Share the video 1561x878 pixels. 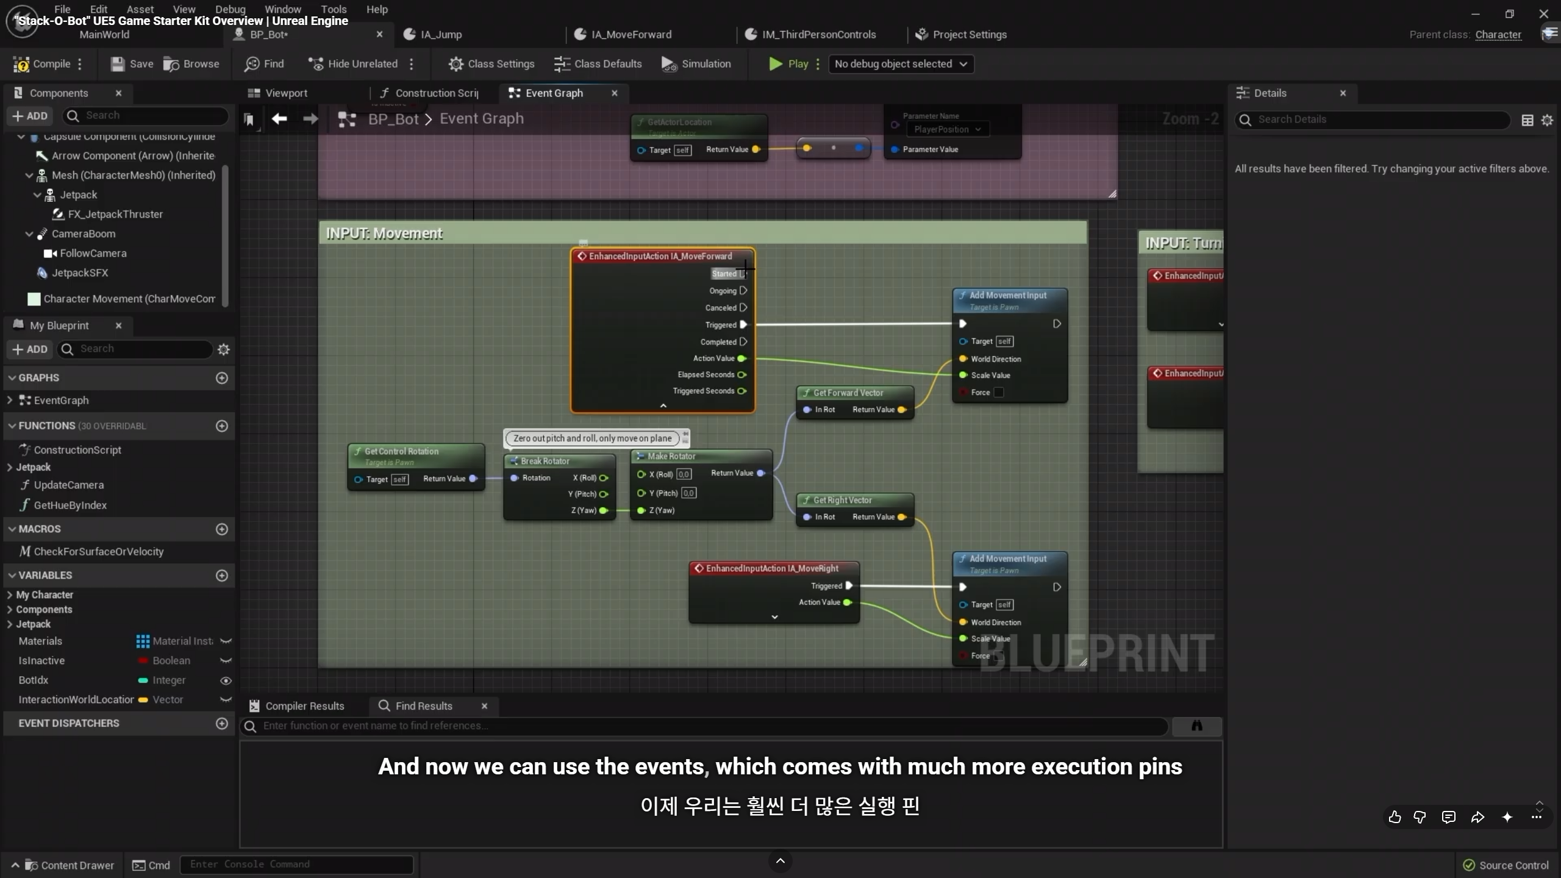click(1477, 817)
